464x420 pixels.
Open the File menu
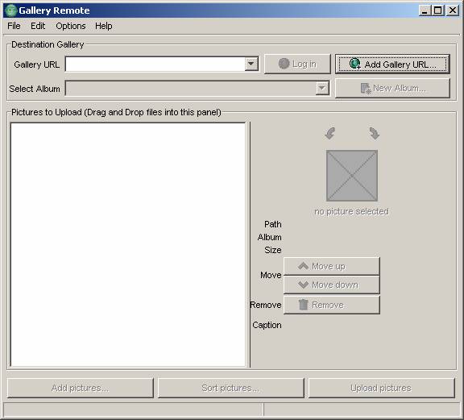14,26
